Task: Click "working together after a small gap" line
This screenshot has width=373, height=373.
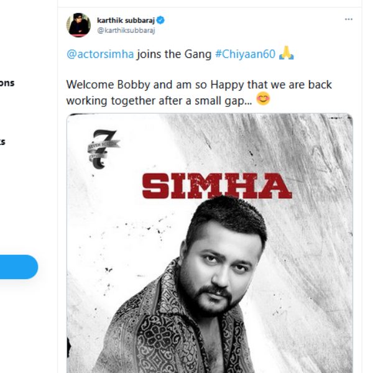Action: click(159, 99)
